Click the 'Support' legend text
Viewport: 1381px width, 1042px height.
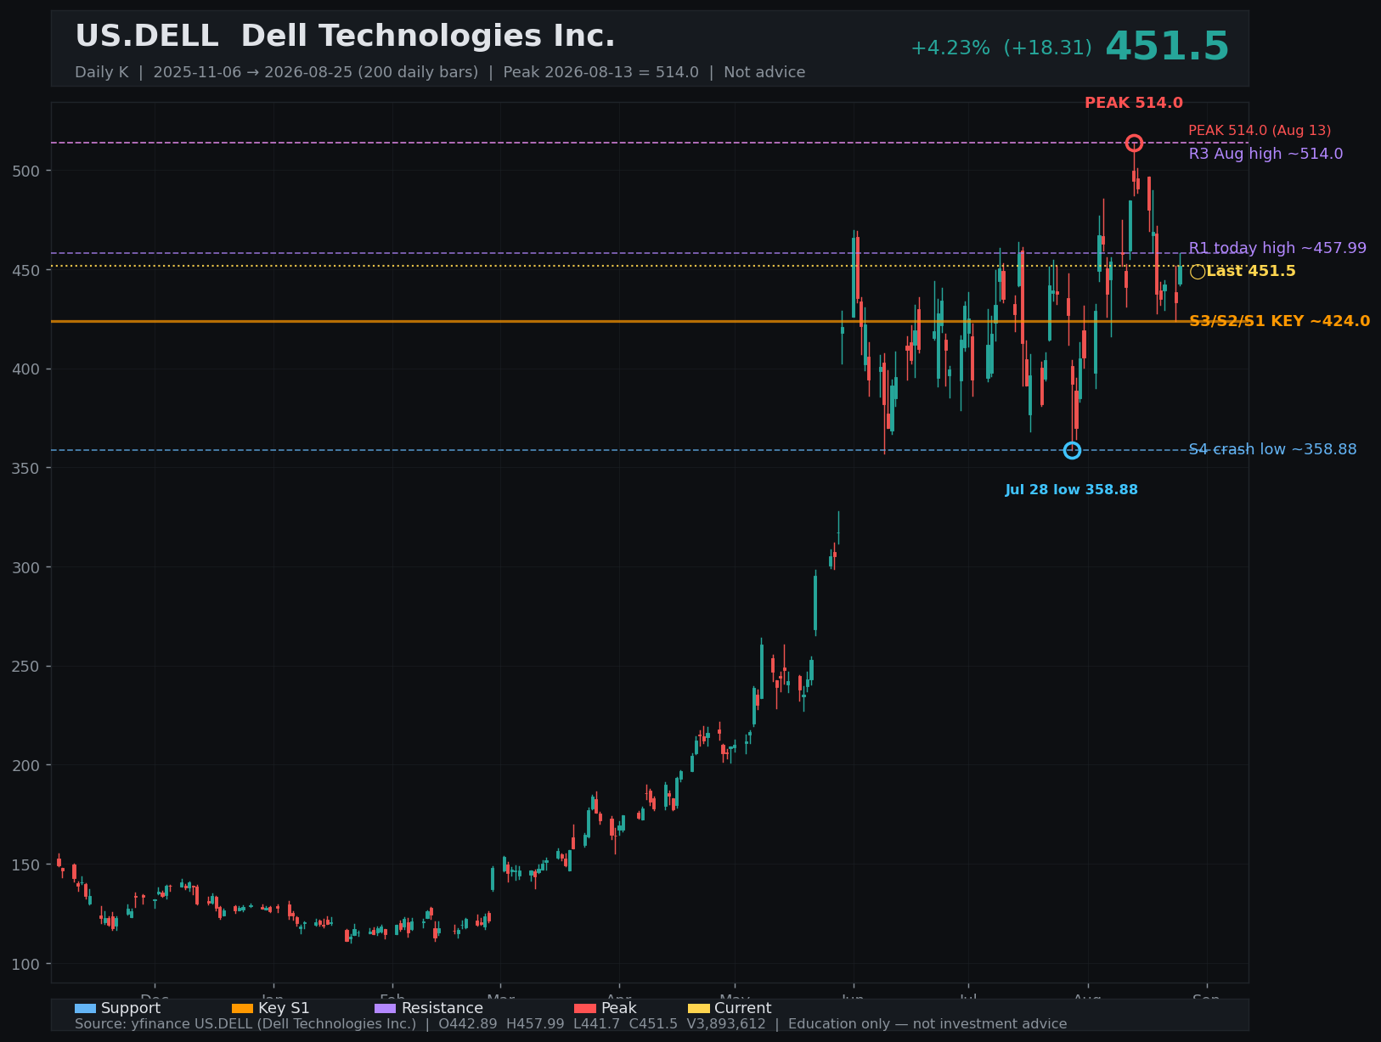click(131, 1008)
